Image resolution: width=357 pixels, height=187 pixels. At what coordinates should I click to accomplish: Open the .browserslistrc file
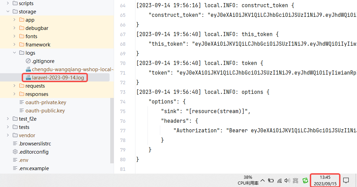pos(35,143)
